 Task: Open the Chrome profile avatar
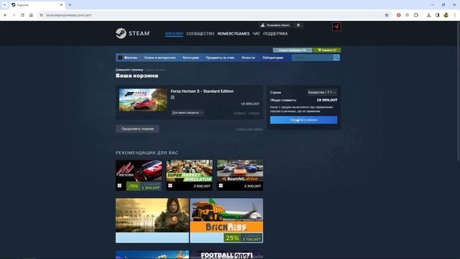[446, 15]
